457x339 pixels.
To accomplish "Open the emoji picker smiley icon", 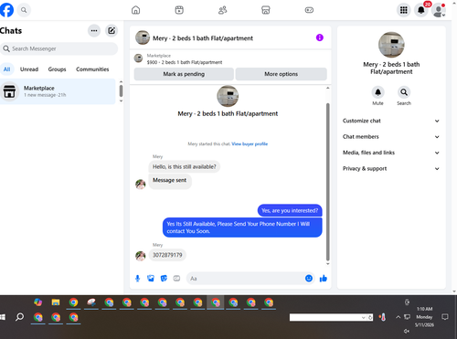I will pos(309,278).
